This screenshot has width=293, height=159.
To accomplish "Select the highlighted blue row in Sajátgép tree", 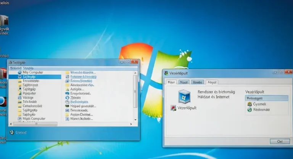I will (x=35, y=77).
